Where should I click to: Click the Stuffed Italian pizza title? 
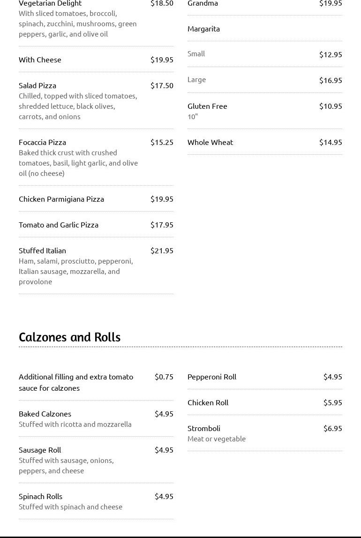click(42, 250)
